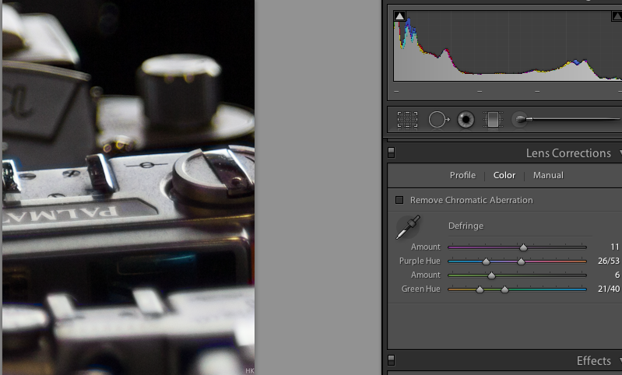
Task: Select the Crop Overlay tool
Action: [407, 119]
